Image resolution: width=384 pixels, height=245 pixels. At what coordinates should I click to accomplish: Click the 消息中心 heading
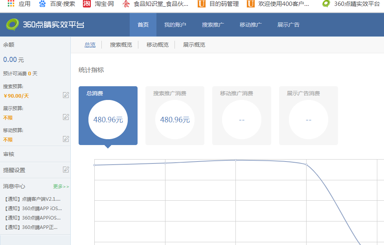point(14,186)
